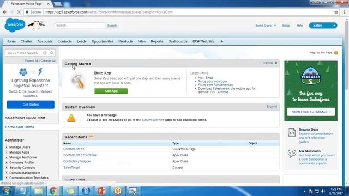Click the Collapse All link
This screenshot has width=349, height=196.
(x=48, y=60)
